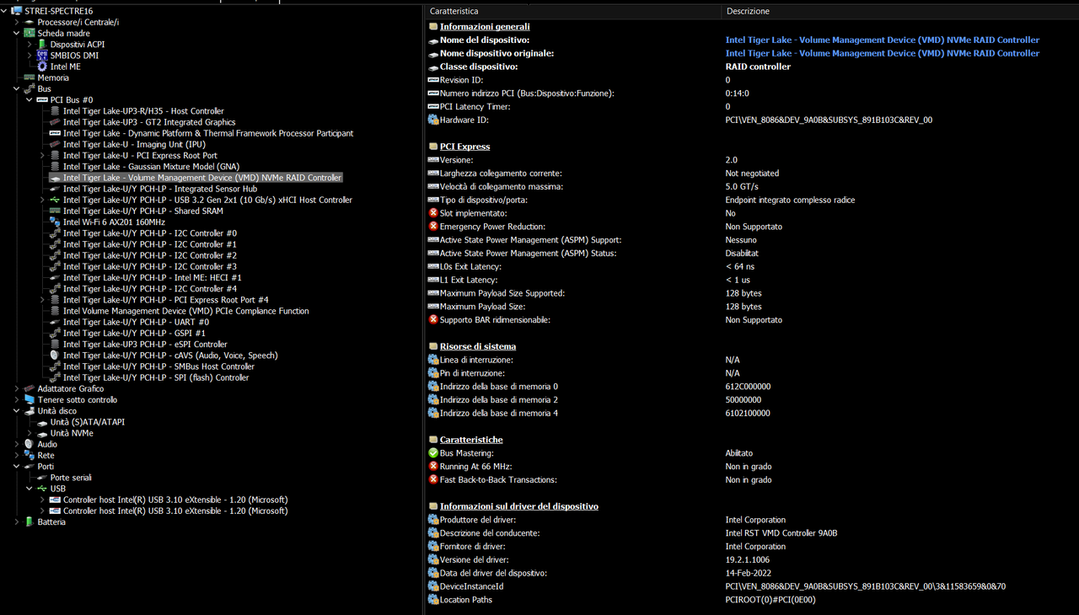Click the driver version 19.2.1.1006 value
Image resolution: width=1079 pixels, height=615 pixels.
coord(747,559)
